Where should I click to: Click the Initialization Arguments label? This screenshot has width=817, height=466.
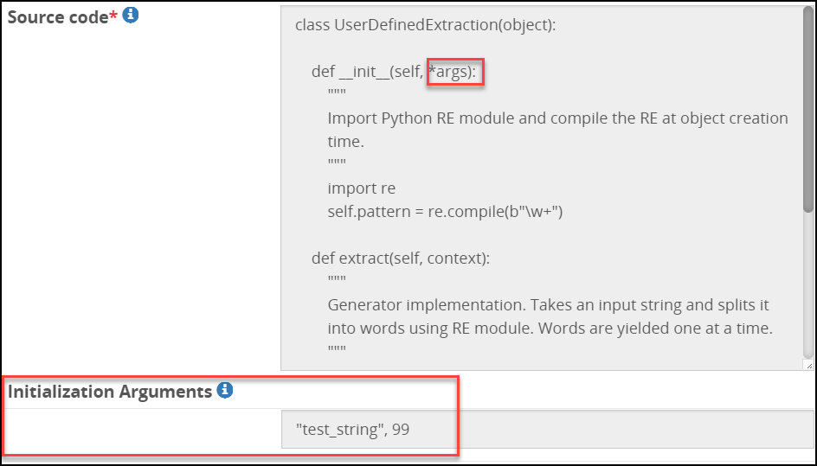point(110,392)
